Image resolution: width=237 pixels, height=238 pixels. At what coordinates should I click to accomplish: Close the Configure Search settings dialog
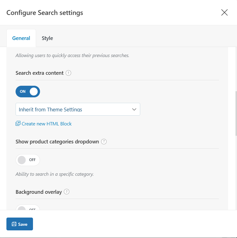pyautogui.click(x=224, y=13)
